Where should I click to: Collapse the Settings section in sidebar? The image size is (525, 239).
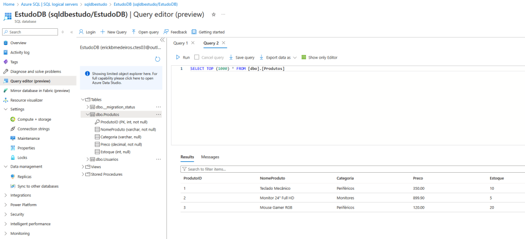[6, 109]
